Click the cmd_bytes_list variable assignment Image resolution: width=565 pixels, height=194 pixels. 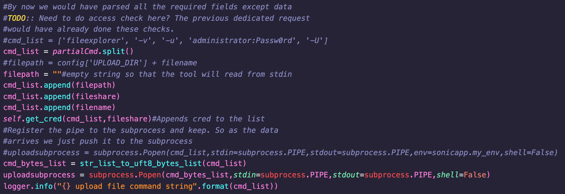click(35, 163)
